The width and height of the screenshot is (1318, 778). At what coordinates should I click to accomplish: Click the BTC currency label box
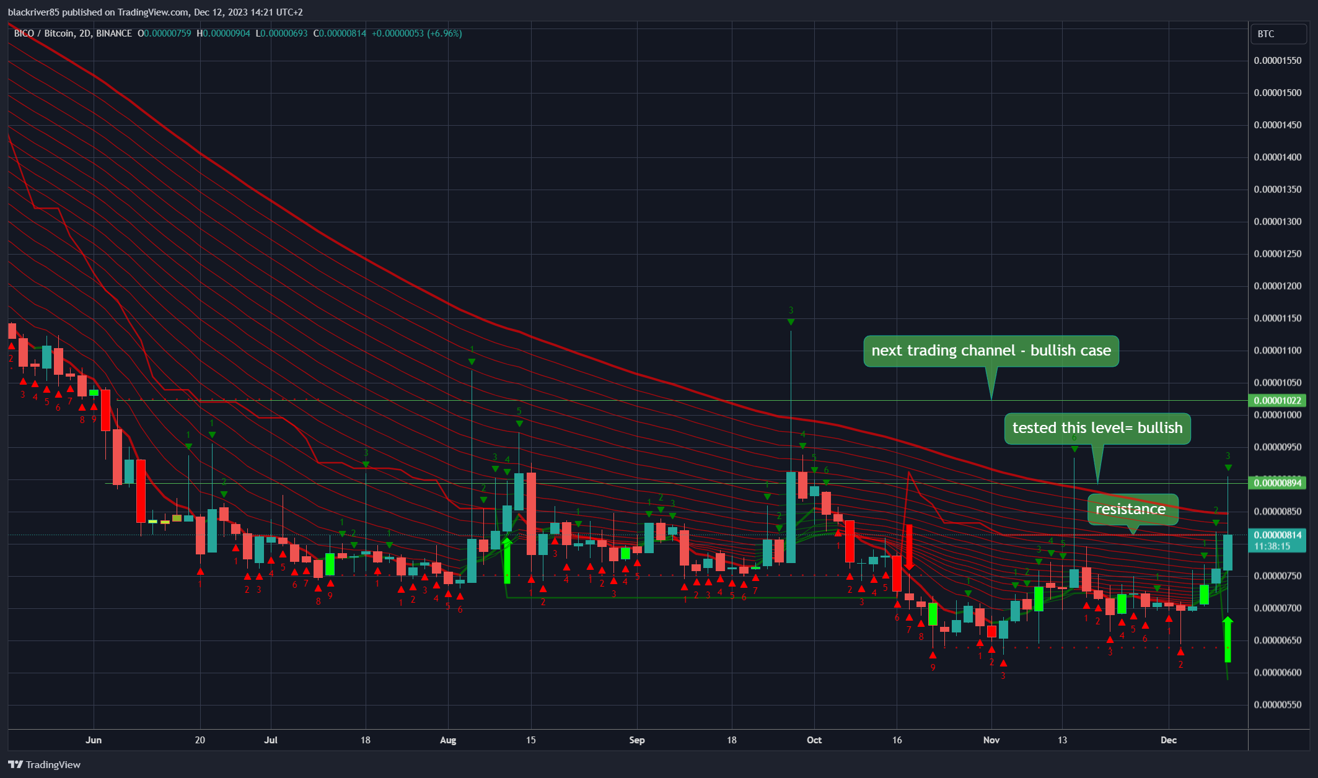1278,34
